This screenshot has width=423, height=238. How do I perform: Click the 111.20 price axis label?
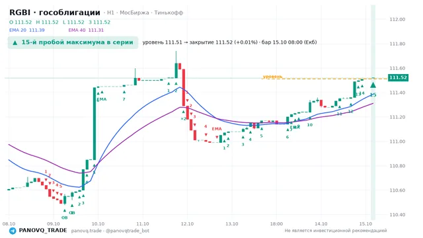[397, 117]
